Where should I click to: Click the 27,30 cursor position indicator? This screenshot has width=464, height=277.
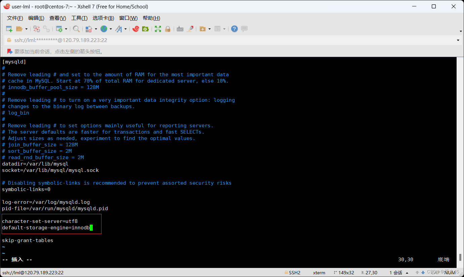pyautogui.click(x=369, y=273)
